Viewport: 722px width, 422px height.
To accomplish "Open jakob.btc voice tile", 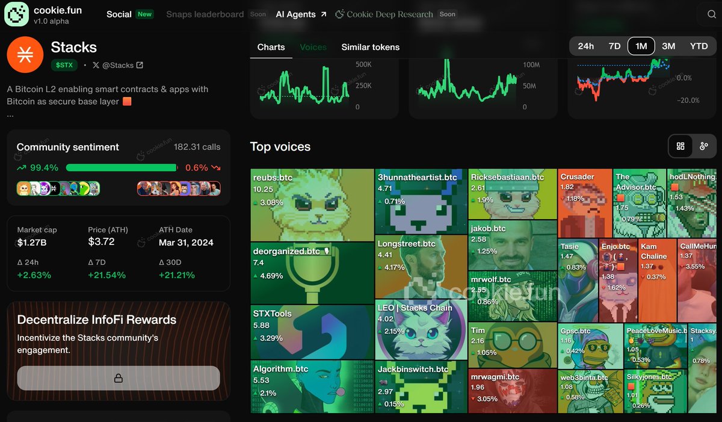I will click(513, 245).
